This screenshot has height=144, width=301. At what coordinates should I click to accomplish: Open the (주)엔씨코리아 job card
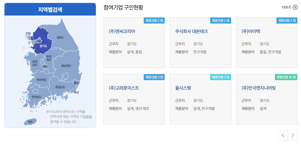click(134, 43)
